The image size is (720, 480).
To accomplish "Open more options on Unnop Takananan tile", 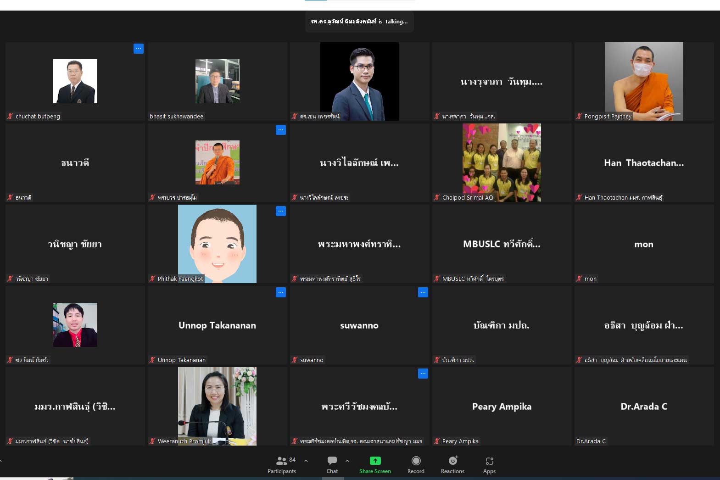I will 281,292.
